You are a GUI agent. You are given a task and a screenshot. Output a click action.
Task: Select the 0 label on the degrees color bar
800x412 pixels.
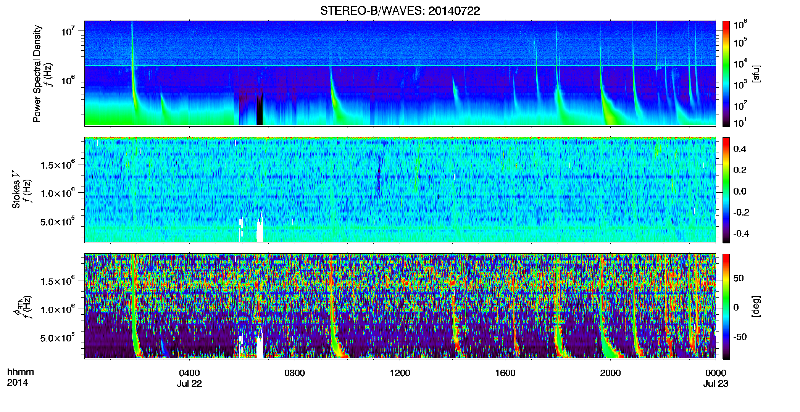coord(736,307)
